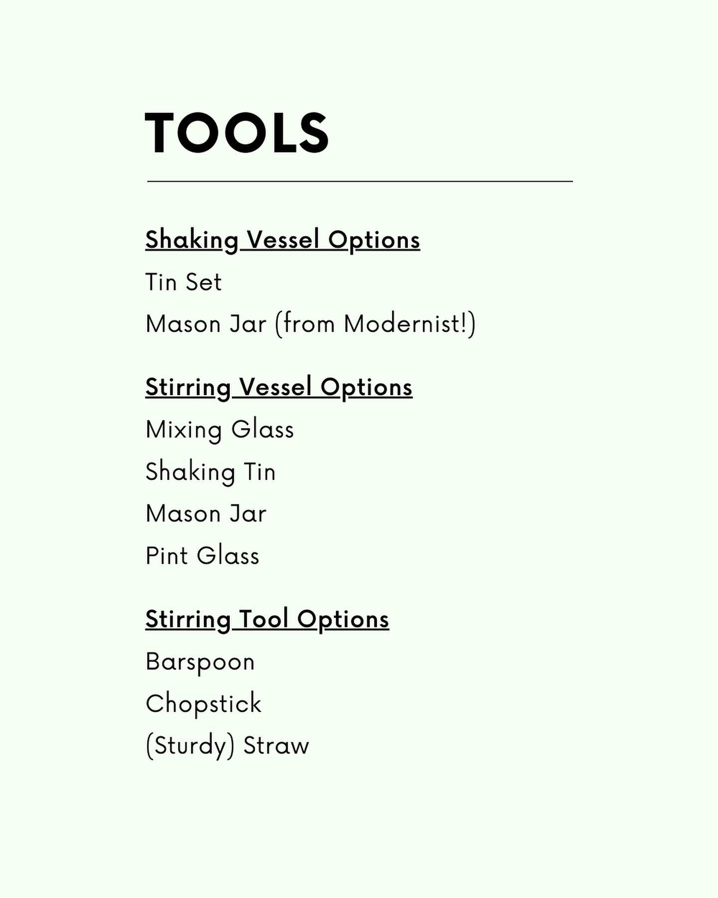
Task: Choose Mason Jar under Stirring Vessel Options
Action: pyautogui.click(x=206, y=514)
